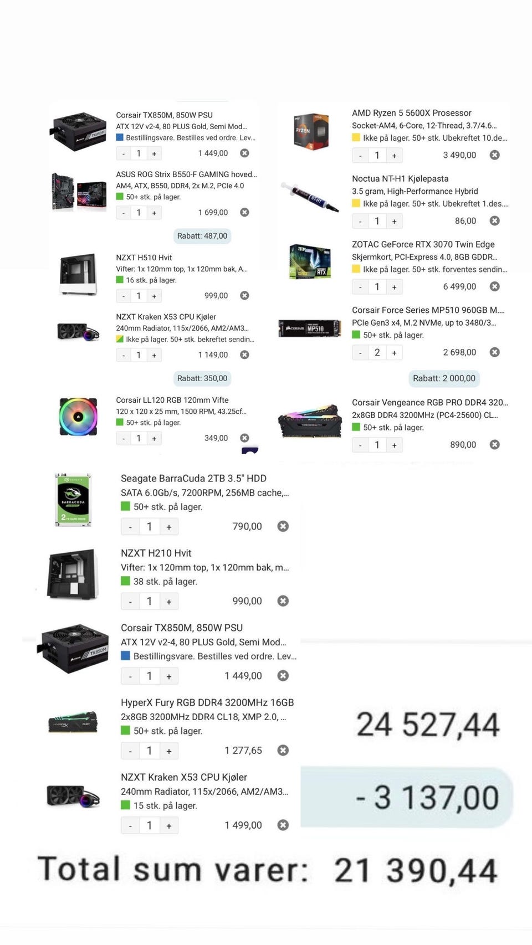Decrease quantity of Corsair Force MP510 SSD
Screen dimensions: 532x945
pyautogui.click(x=360, y=352)
